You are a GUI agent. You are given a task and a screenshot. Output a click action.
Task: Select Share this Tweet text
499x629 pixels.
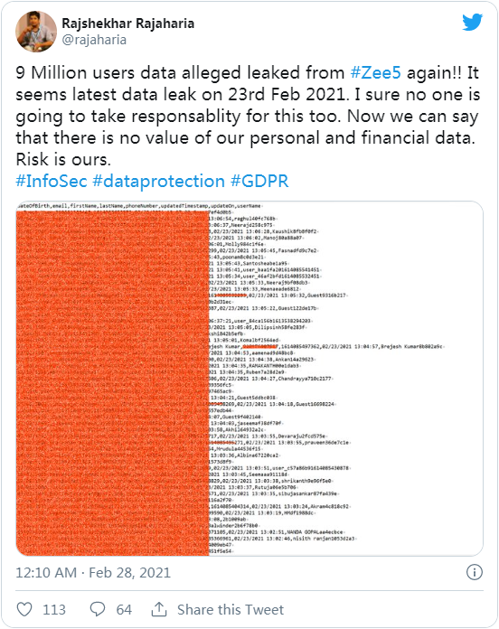tap(231, 610)
